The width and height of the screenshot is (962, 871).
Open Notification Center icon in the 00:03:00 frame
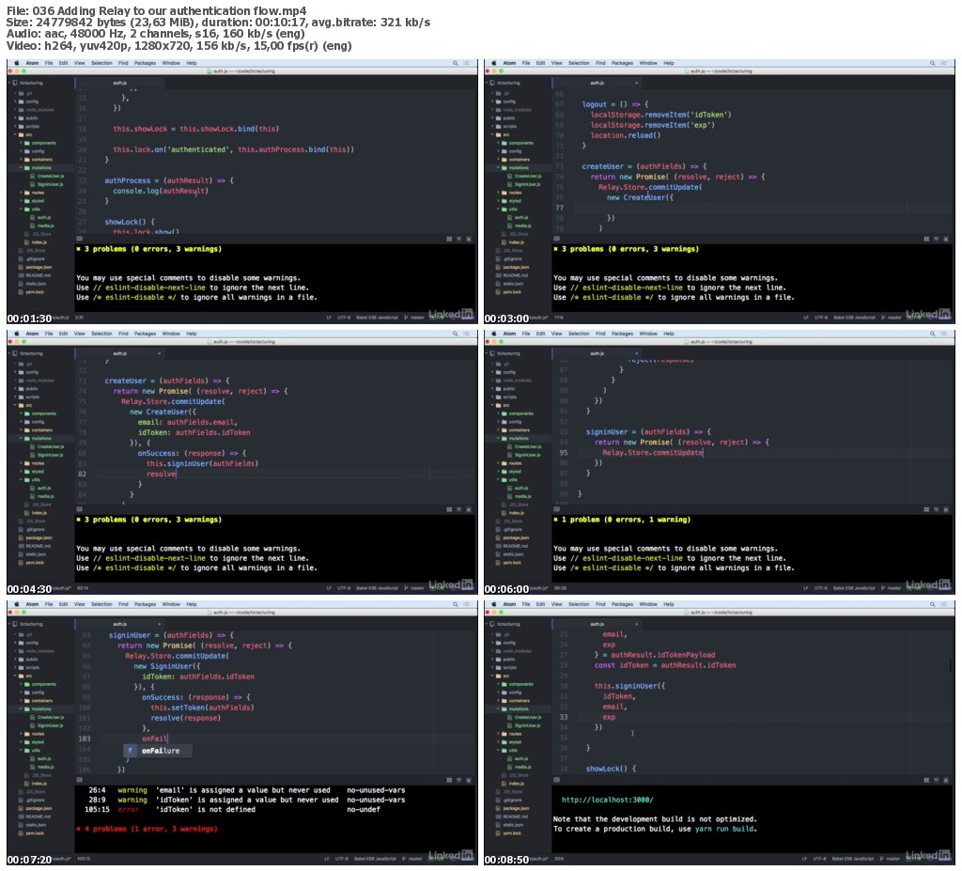943,63
